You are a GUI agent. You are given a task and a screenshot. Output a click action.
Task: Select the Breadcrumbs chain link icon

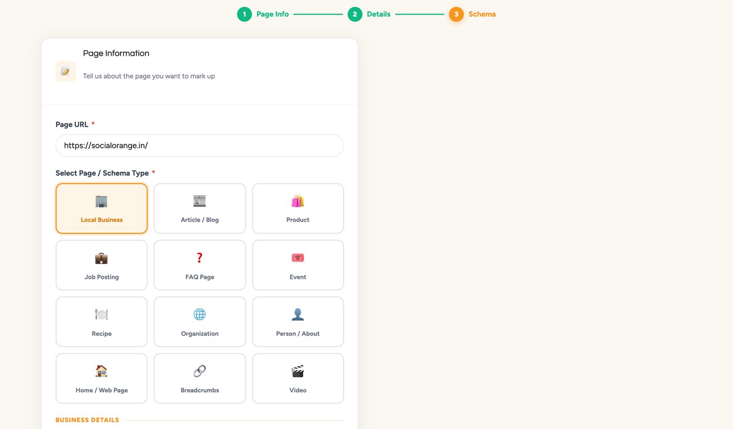point(199,371)
